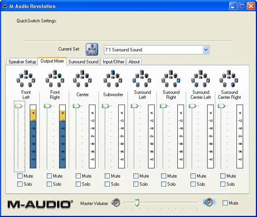Click the Front Right level meter
Viewport: 257px width, 217px height.
coord(62,136)
